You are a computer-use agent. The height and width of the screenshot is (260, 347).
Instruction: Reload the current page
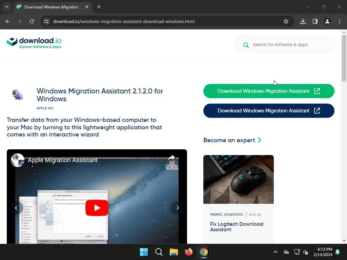tap(32, 21)
